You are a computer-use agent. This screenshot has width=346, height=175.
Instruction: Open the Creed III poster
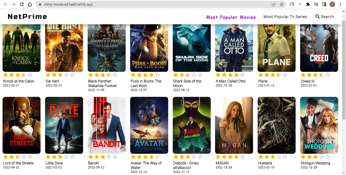[x=319, y=48]
